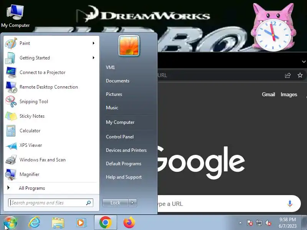Open My Computer in Start menu right pane
The image size is (307, 230).
click(120, 122)
